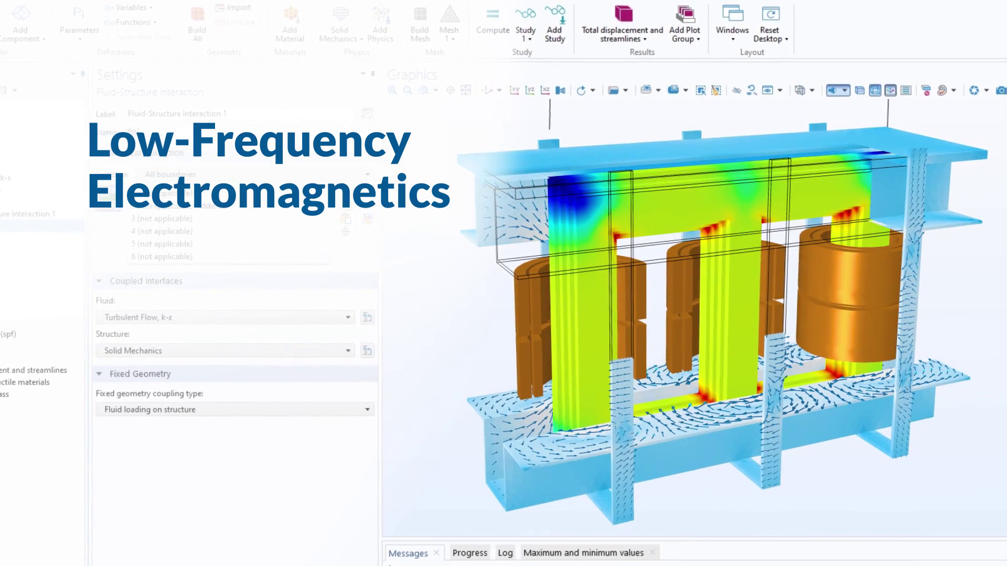The image size is (1007, 566).
Task: Switch graphics to the YZ view
Action: coord(530,91)
